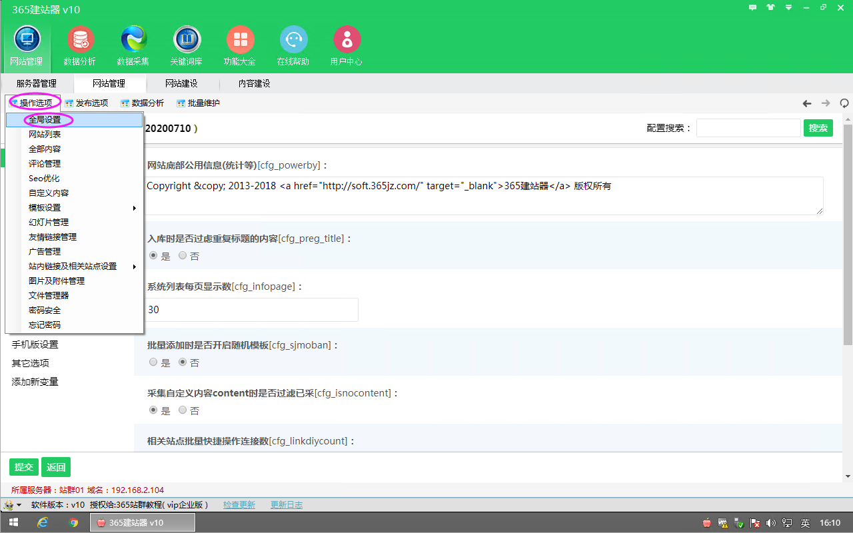This screenshot has width=853, height=533.
Task: Focus the 配置搜索 input field
Action: [x=748, y=128]
